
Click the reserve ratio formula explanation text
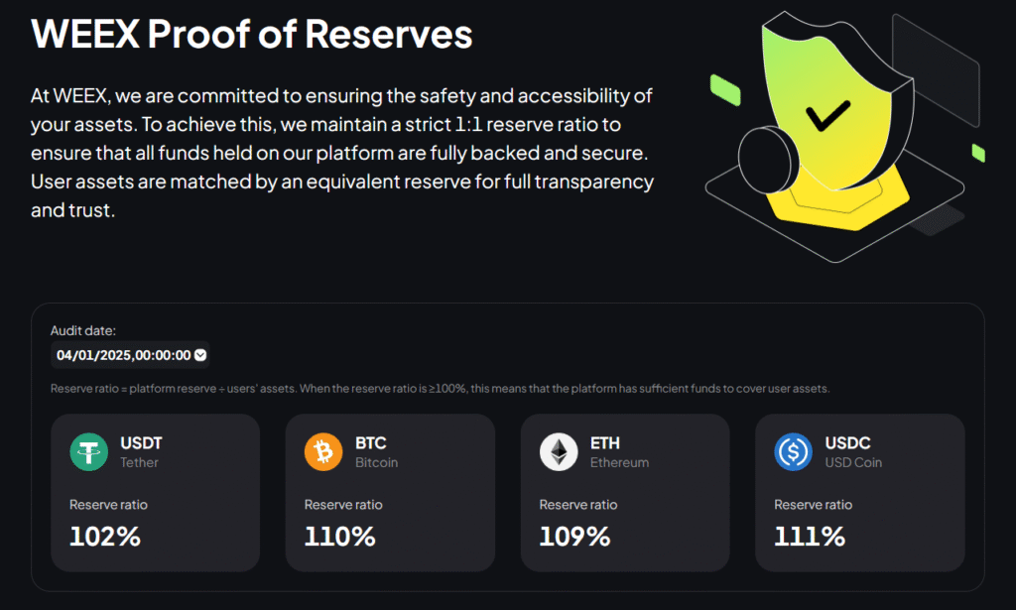(440, 388)
